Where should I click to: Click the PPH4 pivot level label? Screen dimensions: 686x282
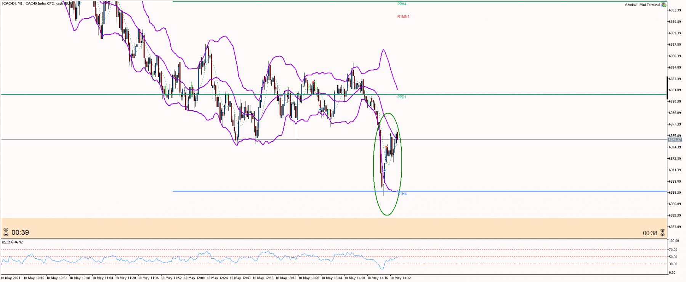(x=402, y=4)
